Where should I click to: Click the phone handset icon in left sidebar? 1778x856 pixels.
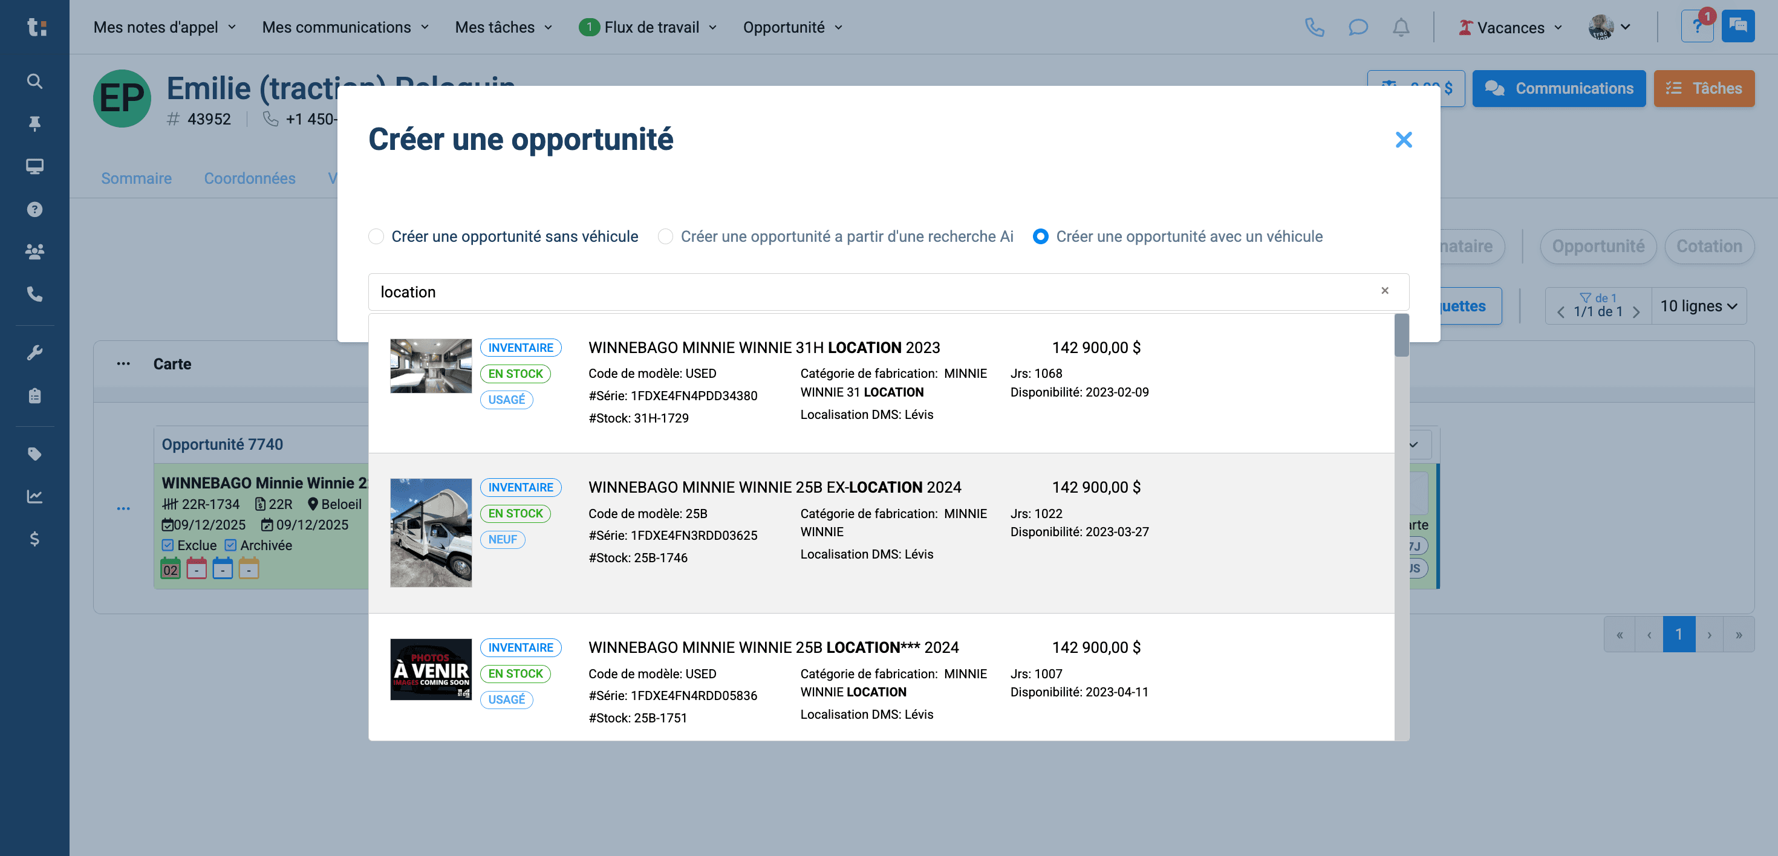[x=34, y=294]
